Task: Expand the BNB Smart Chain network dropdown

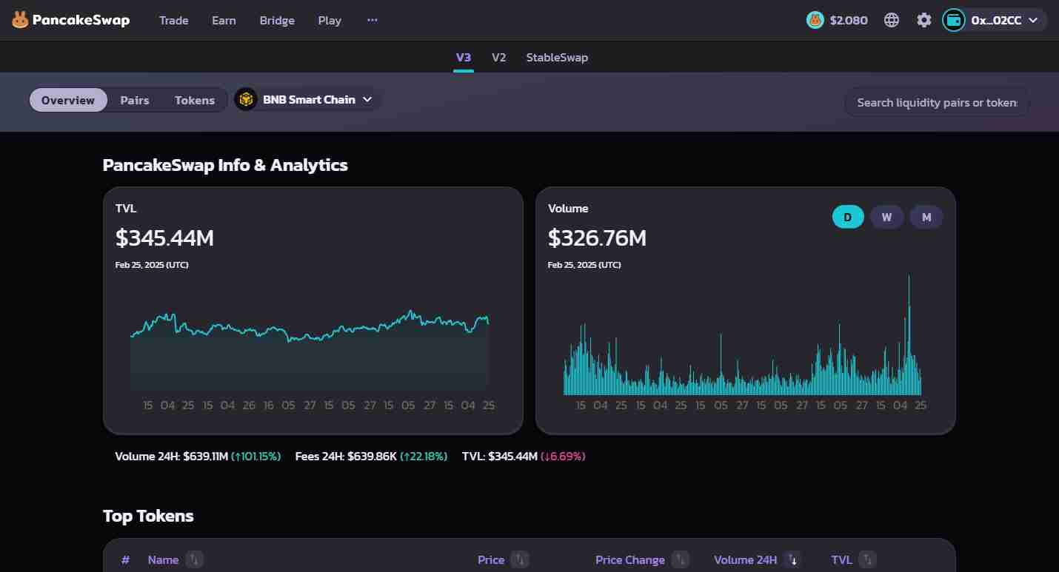Action: (x=367, y=99)
